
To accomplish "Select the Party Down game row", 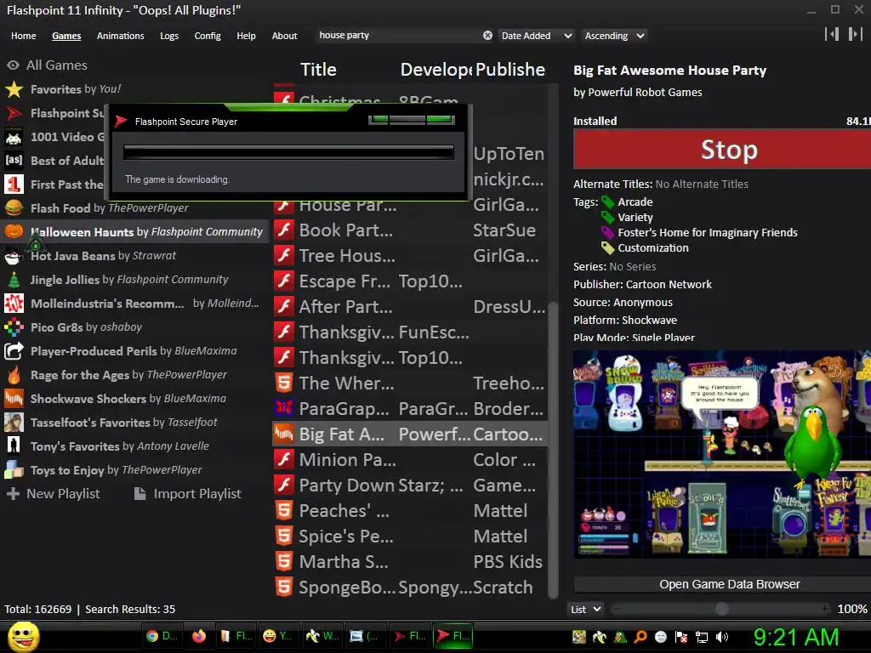I will pyautogui.click(x=410, y=485).
